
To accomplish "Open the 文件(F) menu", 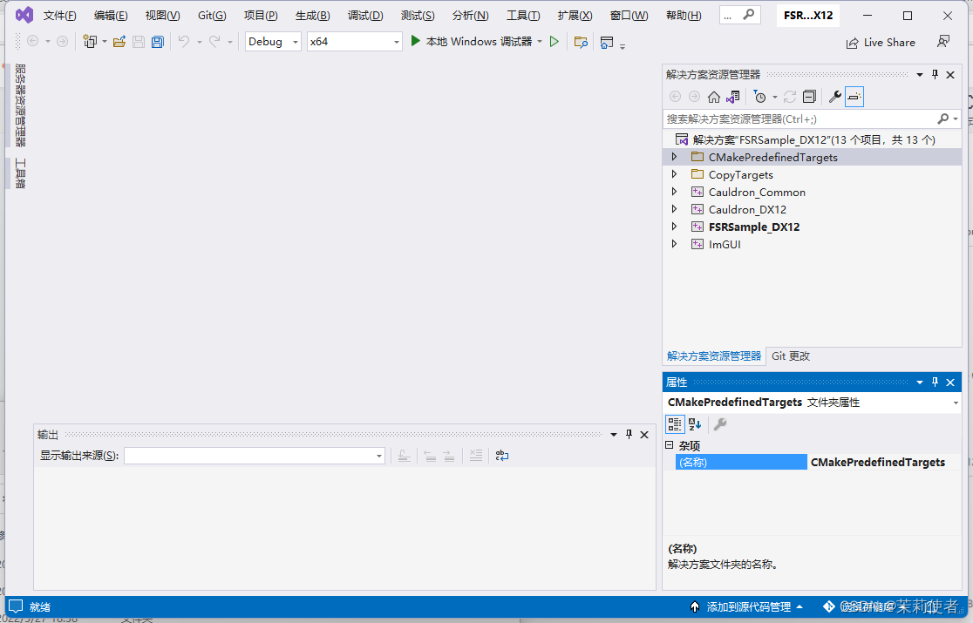I will point(59,16).
